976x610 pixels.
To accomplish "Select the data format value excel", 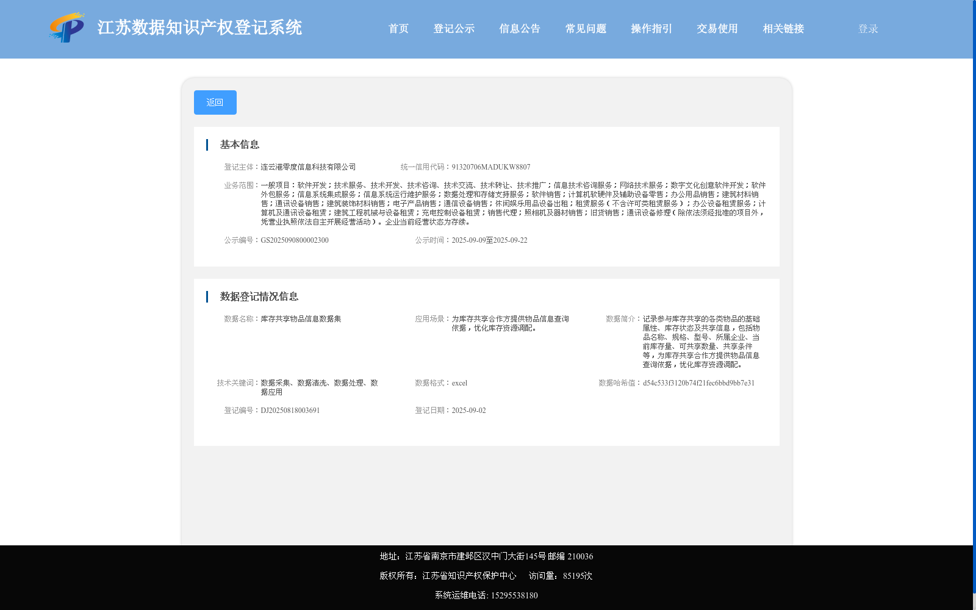I will tap(459, 383).
